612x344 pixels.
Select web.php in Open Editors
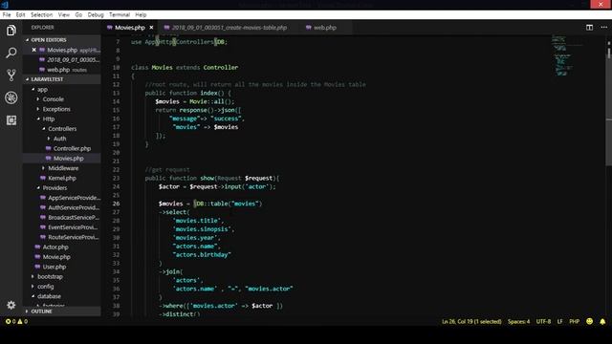[62, 70]
